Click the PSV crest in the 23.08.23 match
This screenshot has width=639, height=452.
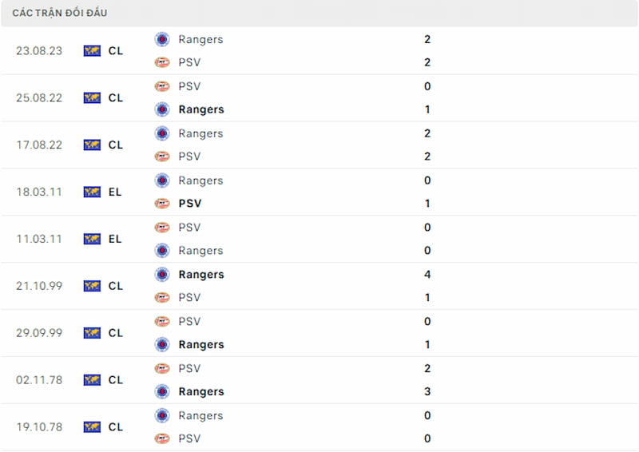162,62
